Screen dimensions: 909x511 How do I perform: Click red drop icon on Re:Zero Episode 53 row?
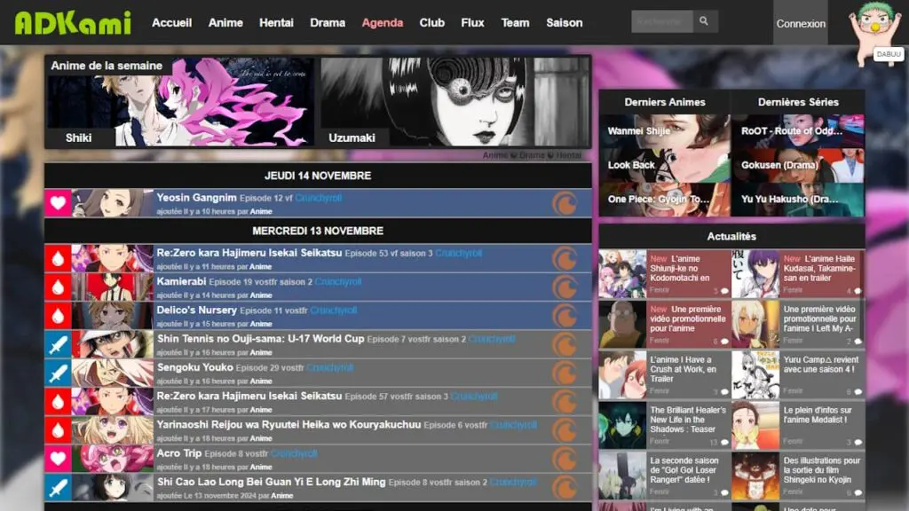(x=58, y=258)
